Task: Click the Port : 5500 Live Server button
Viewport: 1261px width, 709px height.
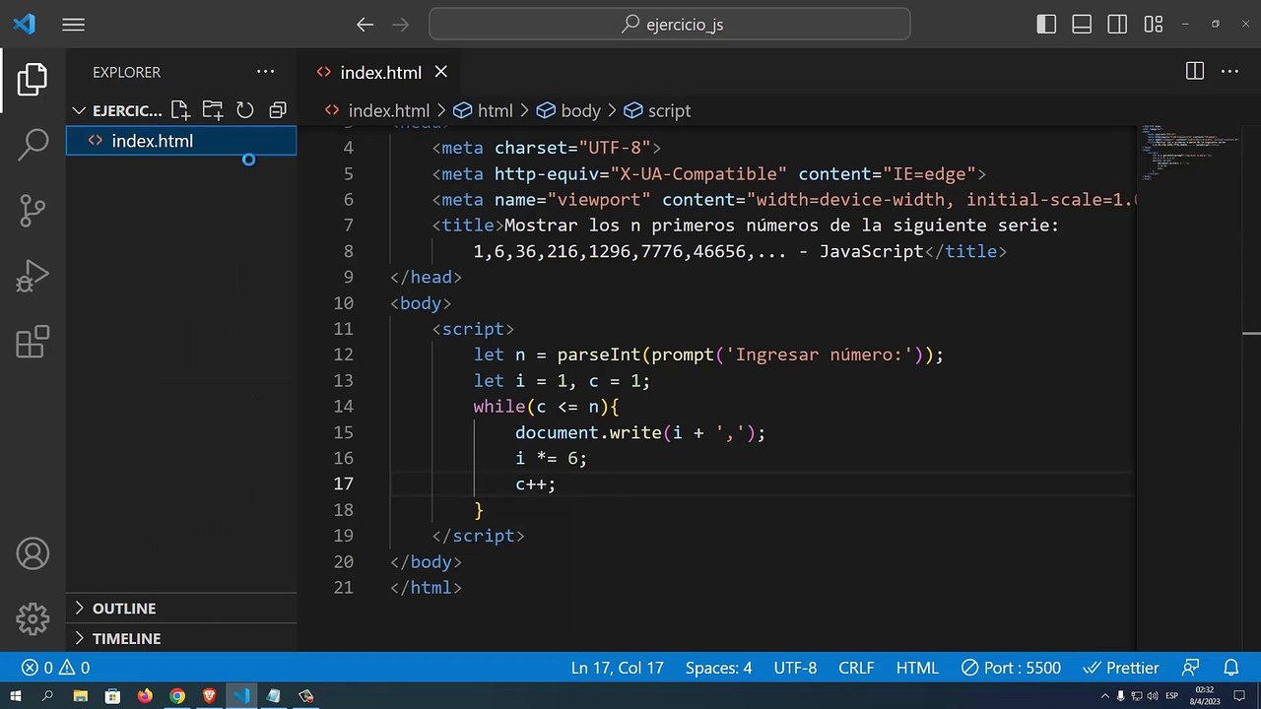Action: [x=1011, y=668]
